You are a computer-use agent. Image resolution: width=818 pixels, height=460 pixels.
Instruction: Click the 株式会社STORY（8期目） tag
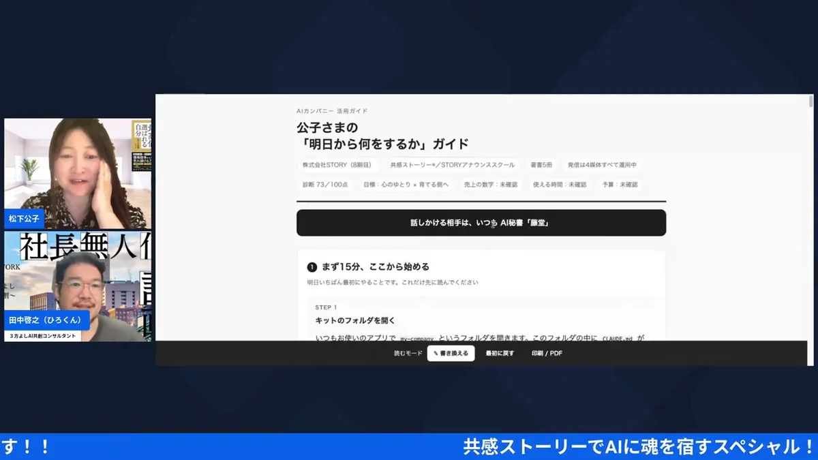tap(337, 165)
